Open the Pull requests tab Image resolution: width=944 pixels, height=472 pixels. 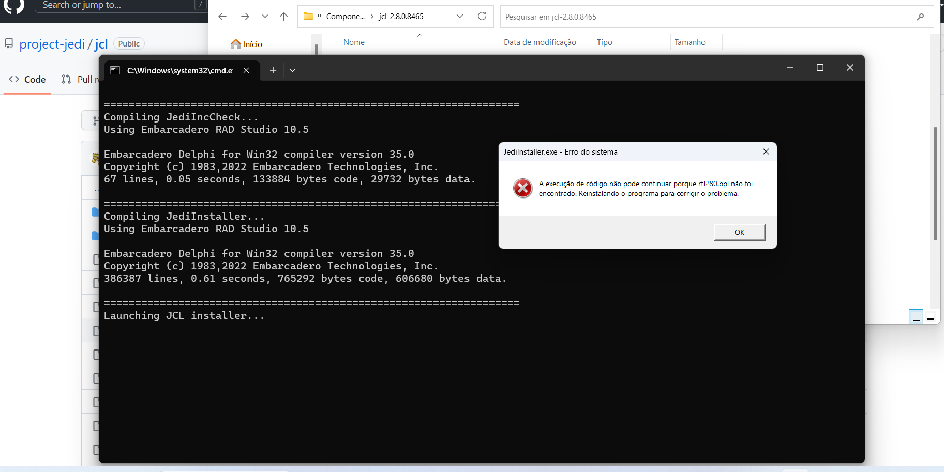pyautogui.click(x=80, y=79)
